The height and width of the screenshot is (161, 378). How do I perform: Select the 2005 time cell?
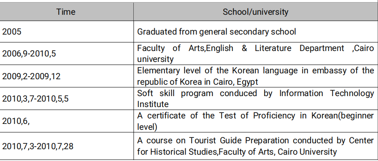[67, 32]
